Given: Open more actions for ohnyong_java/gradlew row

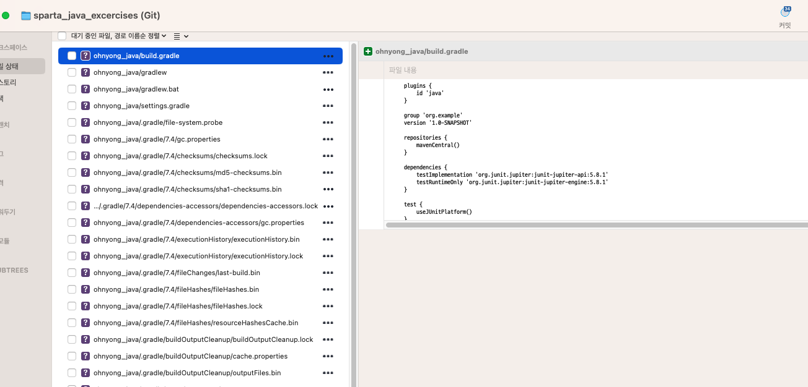Looking at the screenshot, I should point(328,73).
